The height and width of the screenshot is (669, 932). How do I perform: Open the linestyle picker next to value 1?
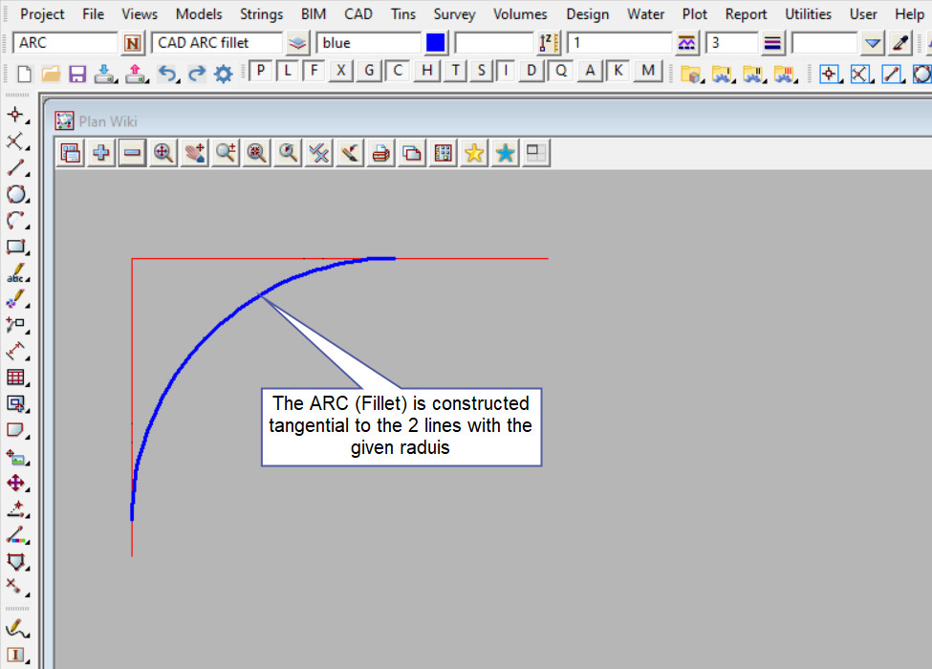tap(686, 43)
